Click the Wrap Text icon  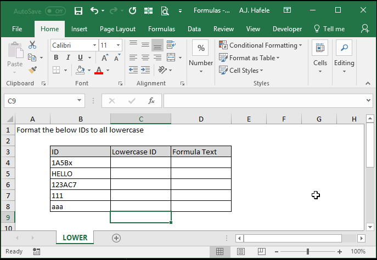171,45
